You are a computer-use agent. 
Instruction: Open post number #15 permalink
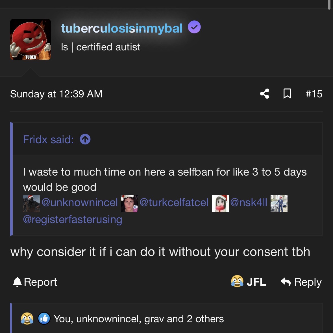pyautogui.click(x=314, y=94)
